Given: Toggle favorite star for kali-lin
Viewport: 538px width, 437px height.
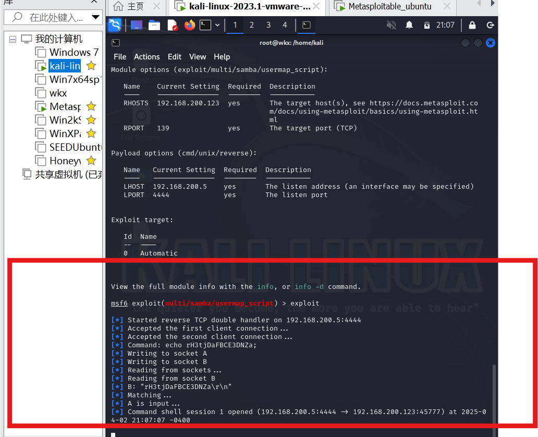Looking at the screenshot, I should 91,66.
